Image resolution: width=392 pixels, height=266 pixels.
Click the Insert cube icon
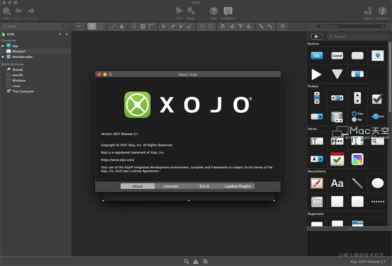point(6,11)
